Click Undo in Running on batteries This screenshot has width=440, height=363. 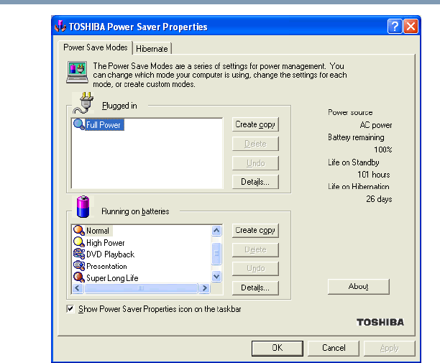[255, 268]
